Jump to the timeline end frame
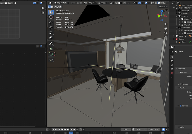 tap(68, 130)
